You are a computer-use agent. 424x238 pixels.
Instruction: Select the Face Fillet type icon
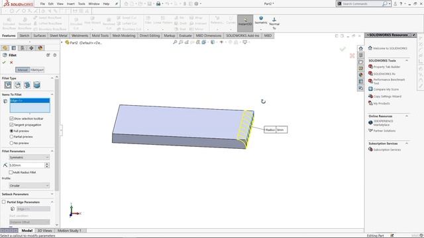(x=27, y=85)
